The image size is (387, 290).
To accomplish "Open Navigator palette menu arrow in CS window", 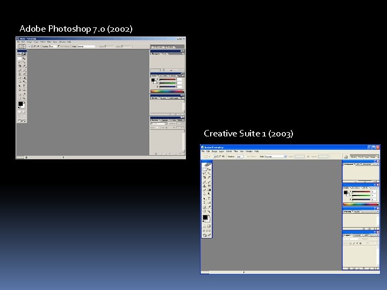I will point(377,164).
